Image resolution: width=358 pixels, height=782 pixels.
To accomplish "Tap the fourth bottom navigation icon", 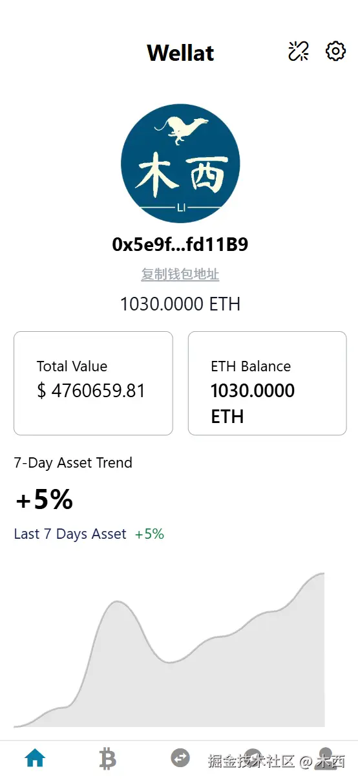I will [253, 757].
